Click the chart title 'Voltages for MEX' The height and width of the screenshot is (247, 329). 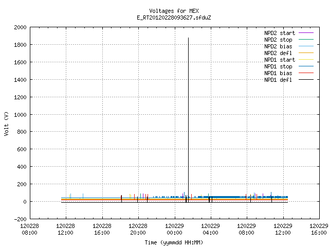[174, 11]
